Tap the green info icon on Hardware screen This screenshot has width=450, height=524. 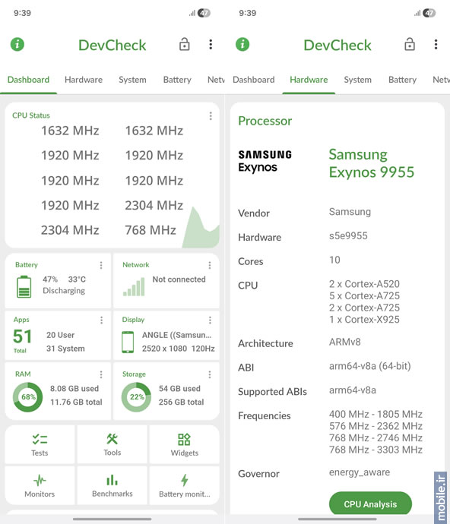pyautogui.click(x=242, y=44)
